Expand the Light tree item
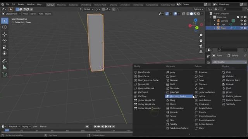Image resolution: width=248 pixels, height=139 pixels. [214, 24]
